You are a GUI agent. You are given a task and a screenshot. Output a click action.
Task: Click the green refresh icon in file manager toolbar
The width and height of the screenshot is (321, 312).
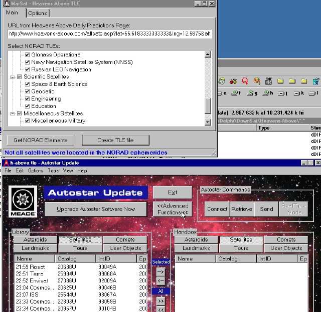(x=222, y=81)
